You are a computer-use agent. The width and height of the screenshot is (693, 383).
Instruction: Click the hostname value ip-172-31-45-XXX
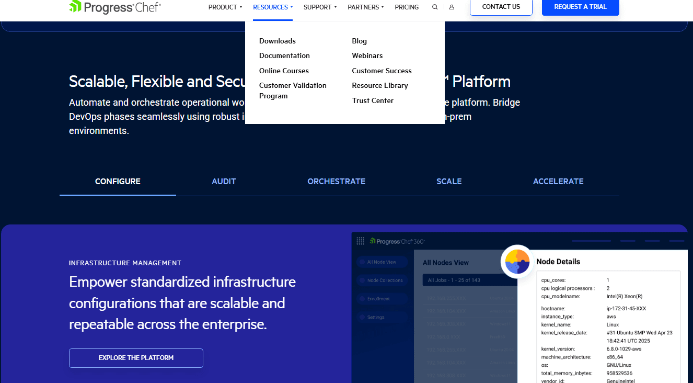tap(626, 309)
